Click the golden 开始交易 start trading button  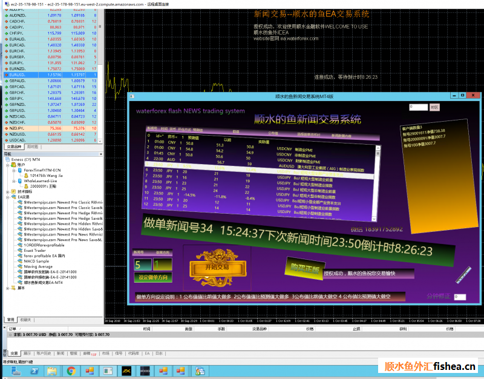tap(217, 266)
